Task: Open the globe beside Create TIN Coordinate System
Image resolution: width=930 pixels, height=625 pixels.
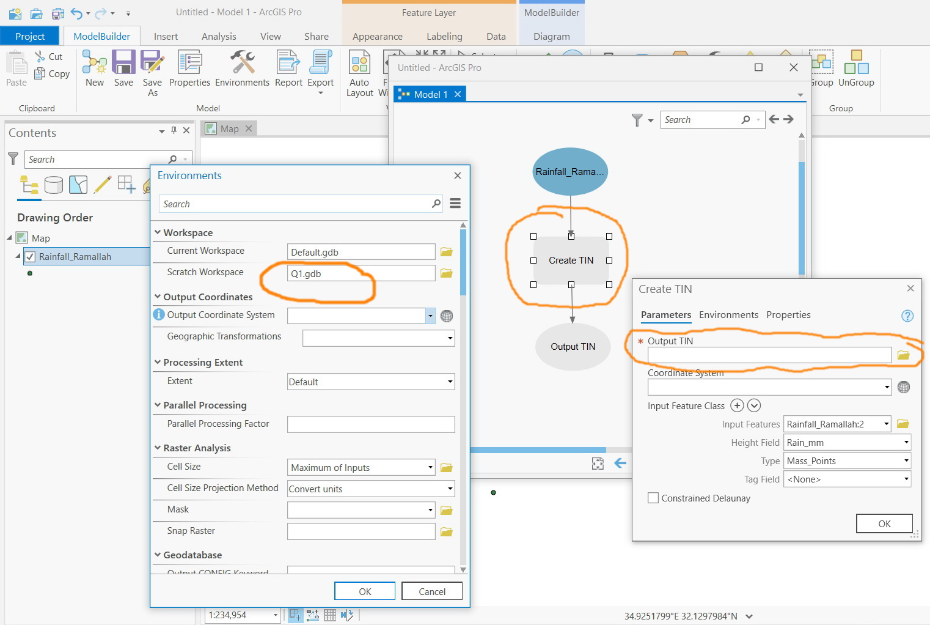Action: coord(904,387)
